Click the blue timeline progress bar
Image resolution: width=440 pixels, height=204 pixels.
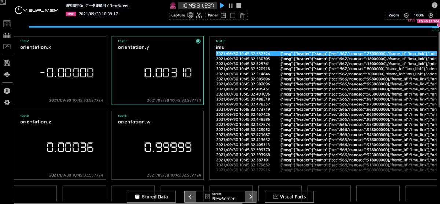pyautogui.click(x=233, y=27)
